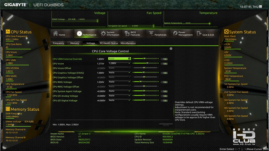Increase CPU RING Voltage with right arrow
Image resolution: width=269 pixels, height=151 pixels.
click(158, 82)
